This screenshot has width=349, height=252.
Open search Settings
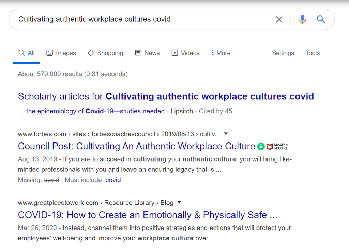click(283, 53)
